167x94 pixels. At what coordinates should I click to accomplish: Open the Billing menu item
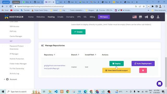click(x=92, y=17)
